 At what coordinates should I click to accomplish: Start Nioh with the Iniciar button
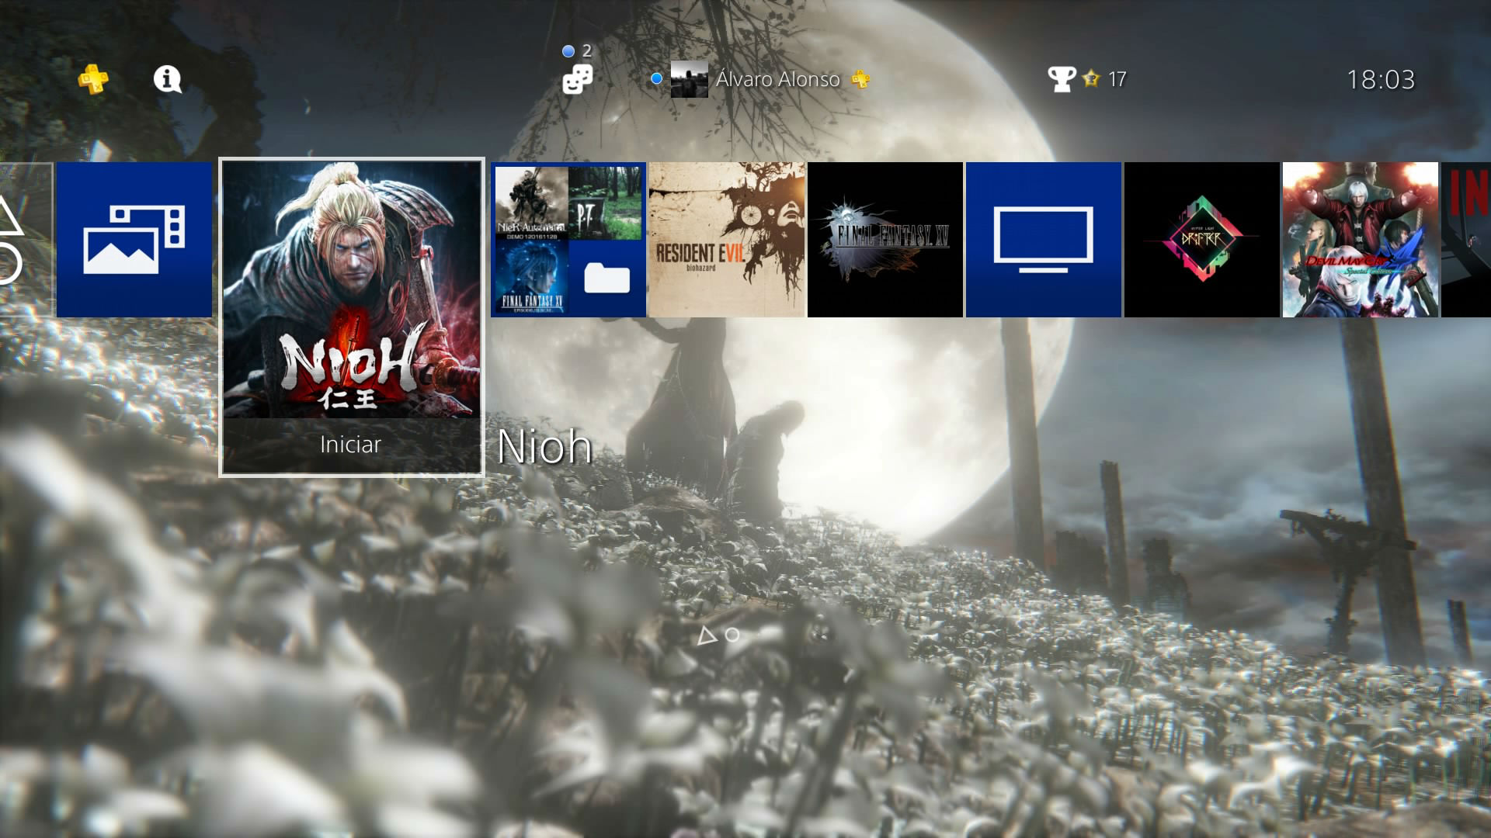pyautogui.click(x=351, y=445)
